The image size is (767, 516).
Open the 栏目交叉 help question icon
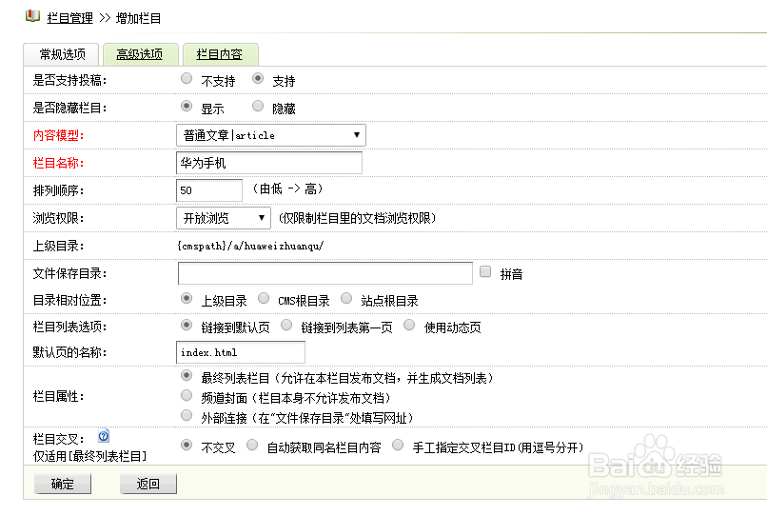[x=104, y=436]
